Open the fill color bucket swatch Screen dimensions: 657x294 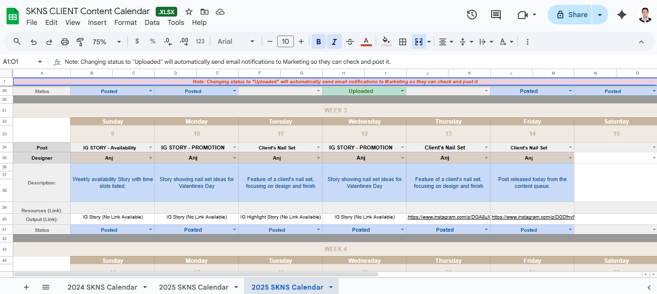pos(386,42)
